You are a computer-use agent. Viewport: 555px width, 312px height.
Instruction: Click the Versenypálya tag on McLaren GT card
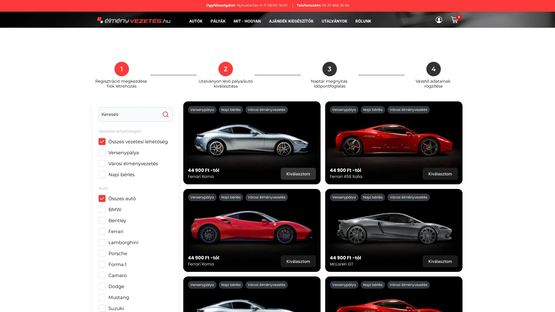(344, 197)
